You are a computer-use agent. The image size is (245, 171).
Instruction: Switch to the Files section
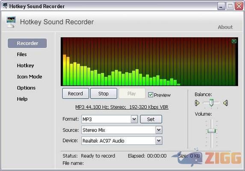point(22,54)
